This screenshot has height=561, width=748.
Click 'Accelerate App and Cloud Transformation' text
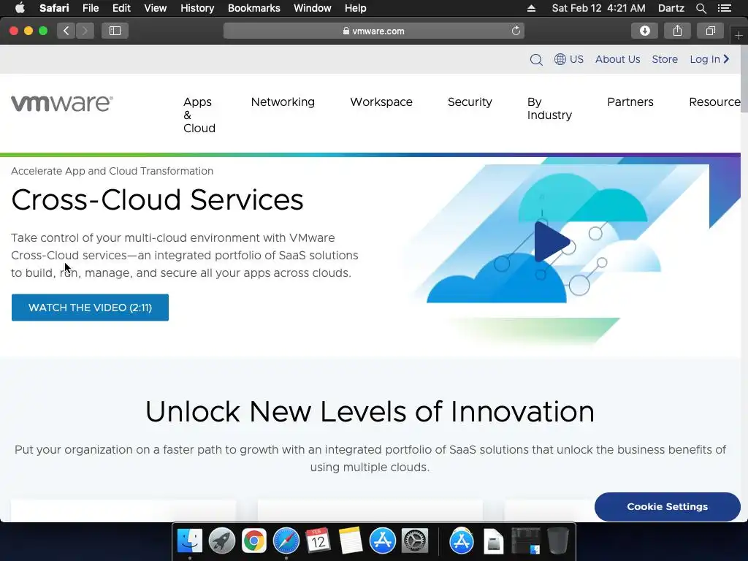click(x=112, y=171)
